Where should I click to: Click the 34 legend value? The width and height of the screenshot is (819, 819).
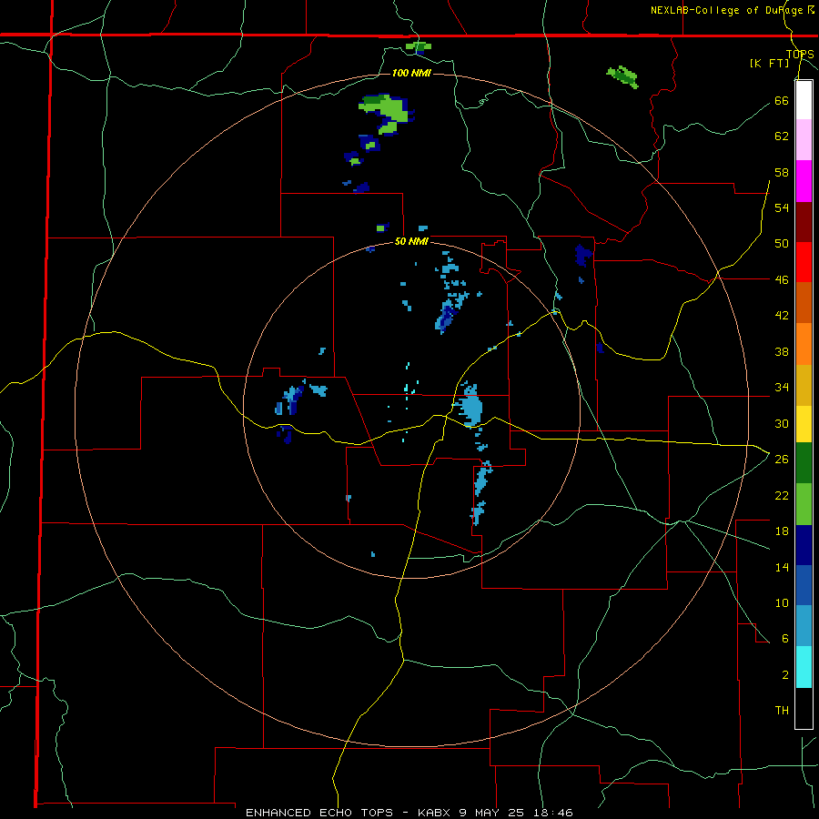[x=782, y=388]
